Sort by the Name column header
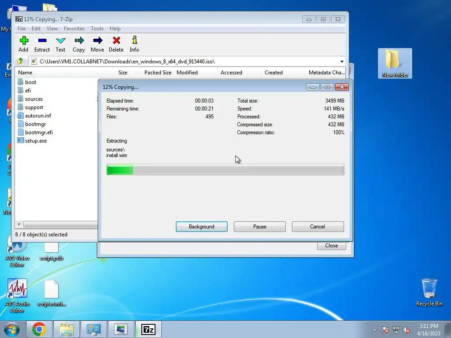 pos(51,73)
